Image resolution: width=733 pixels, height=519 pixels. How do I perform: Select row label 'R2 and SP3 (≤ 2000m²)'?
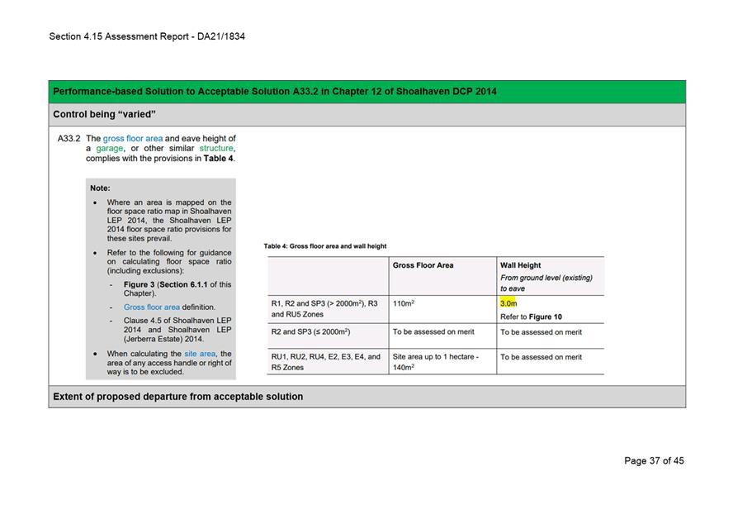pos(310,331)
